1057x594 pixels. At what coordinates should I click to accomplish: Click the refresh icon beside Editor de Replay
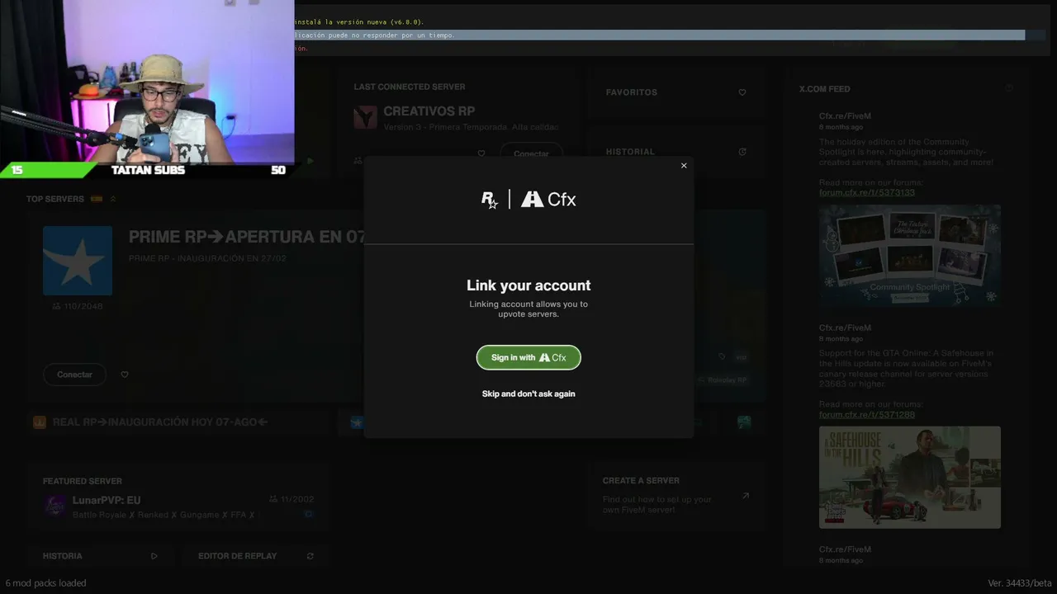(310, 556)
